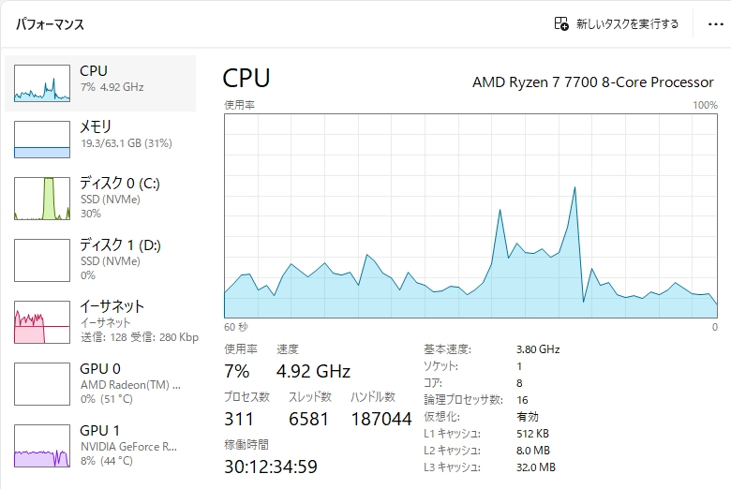This screenshot has width=731, height=489.
Task: Click the ディスク 1 (D:) graph thumbnail
Action: pos(42,260)
